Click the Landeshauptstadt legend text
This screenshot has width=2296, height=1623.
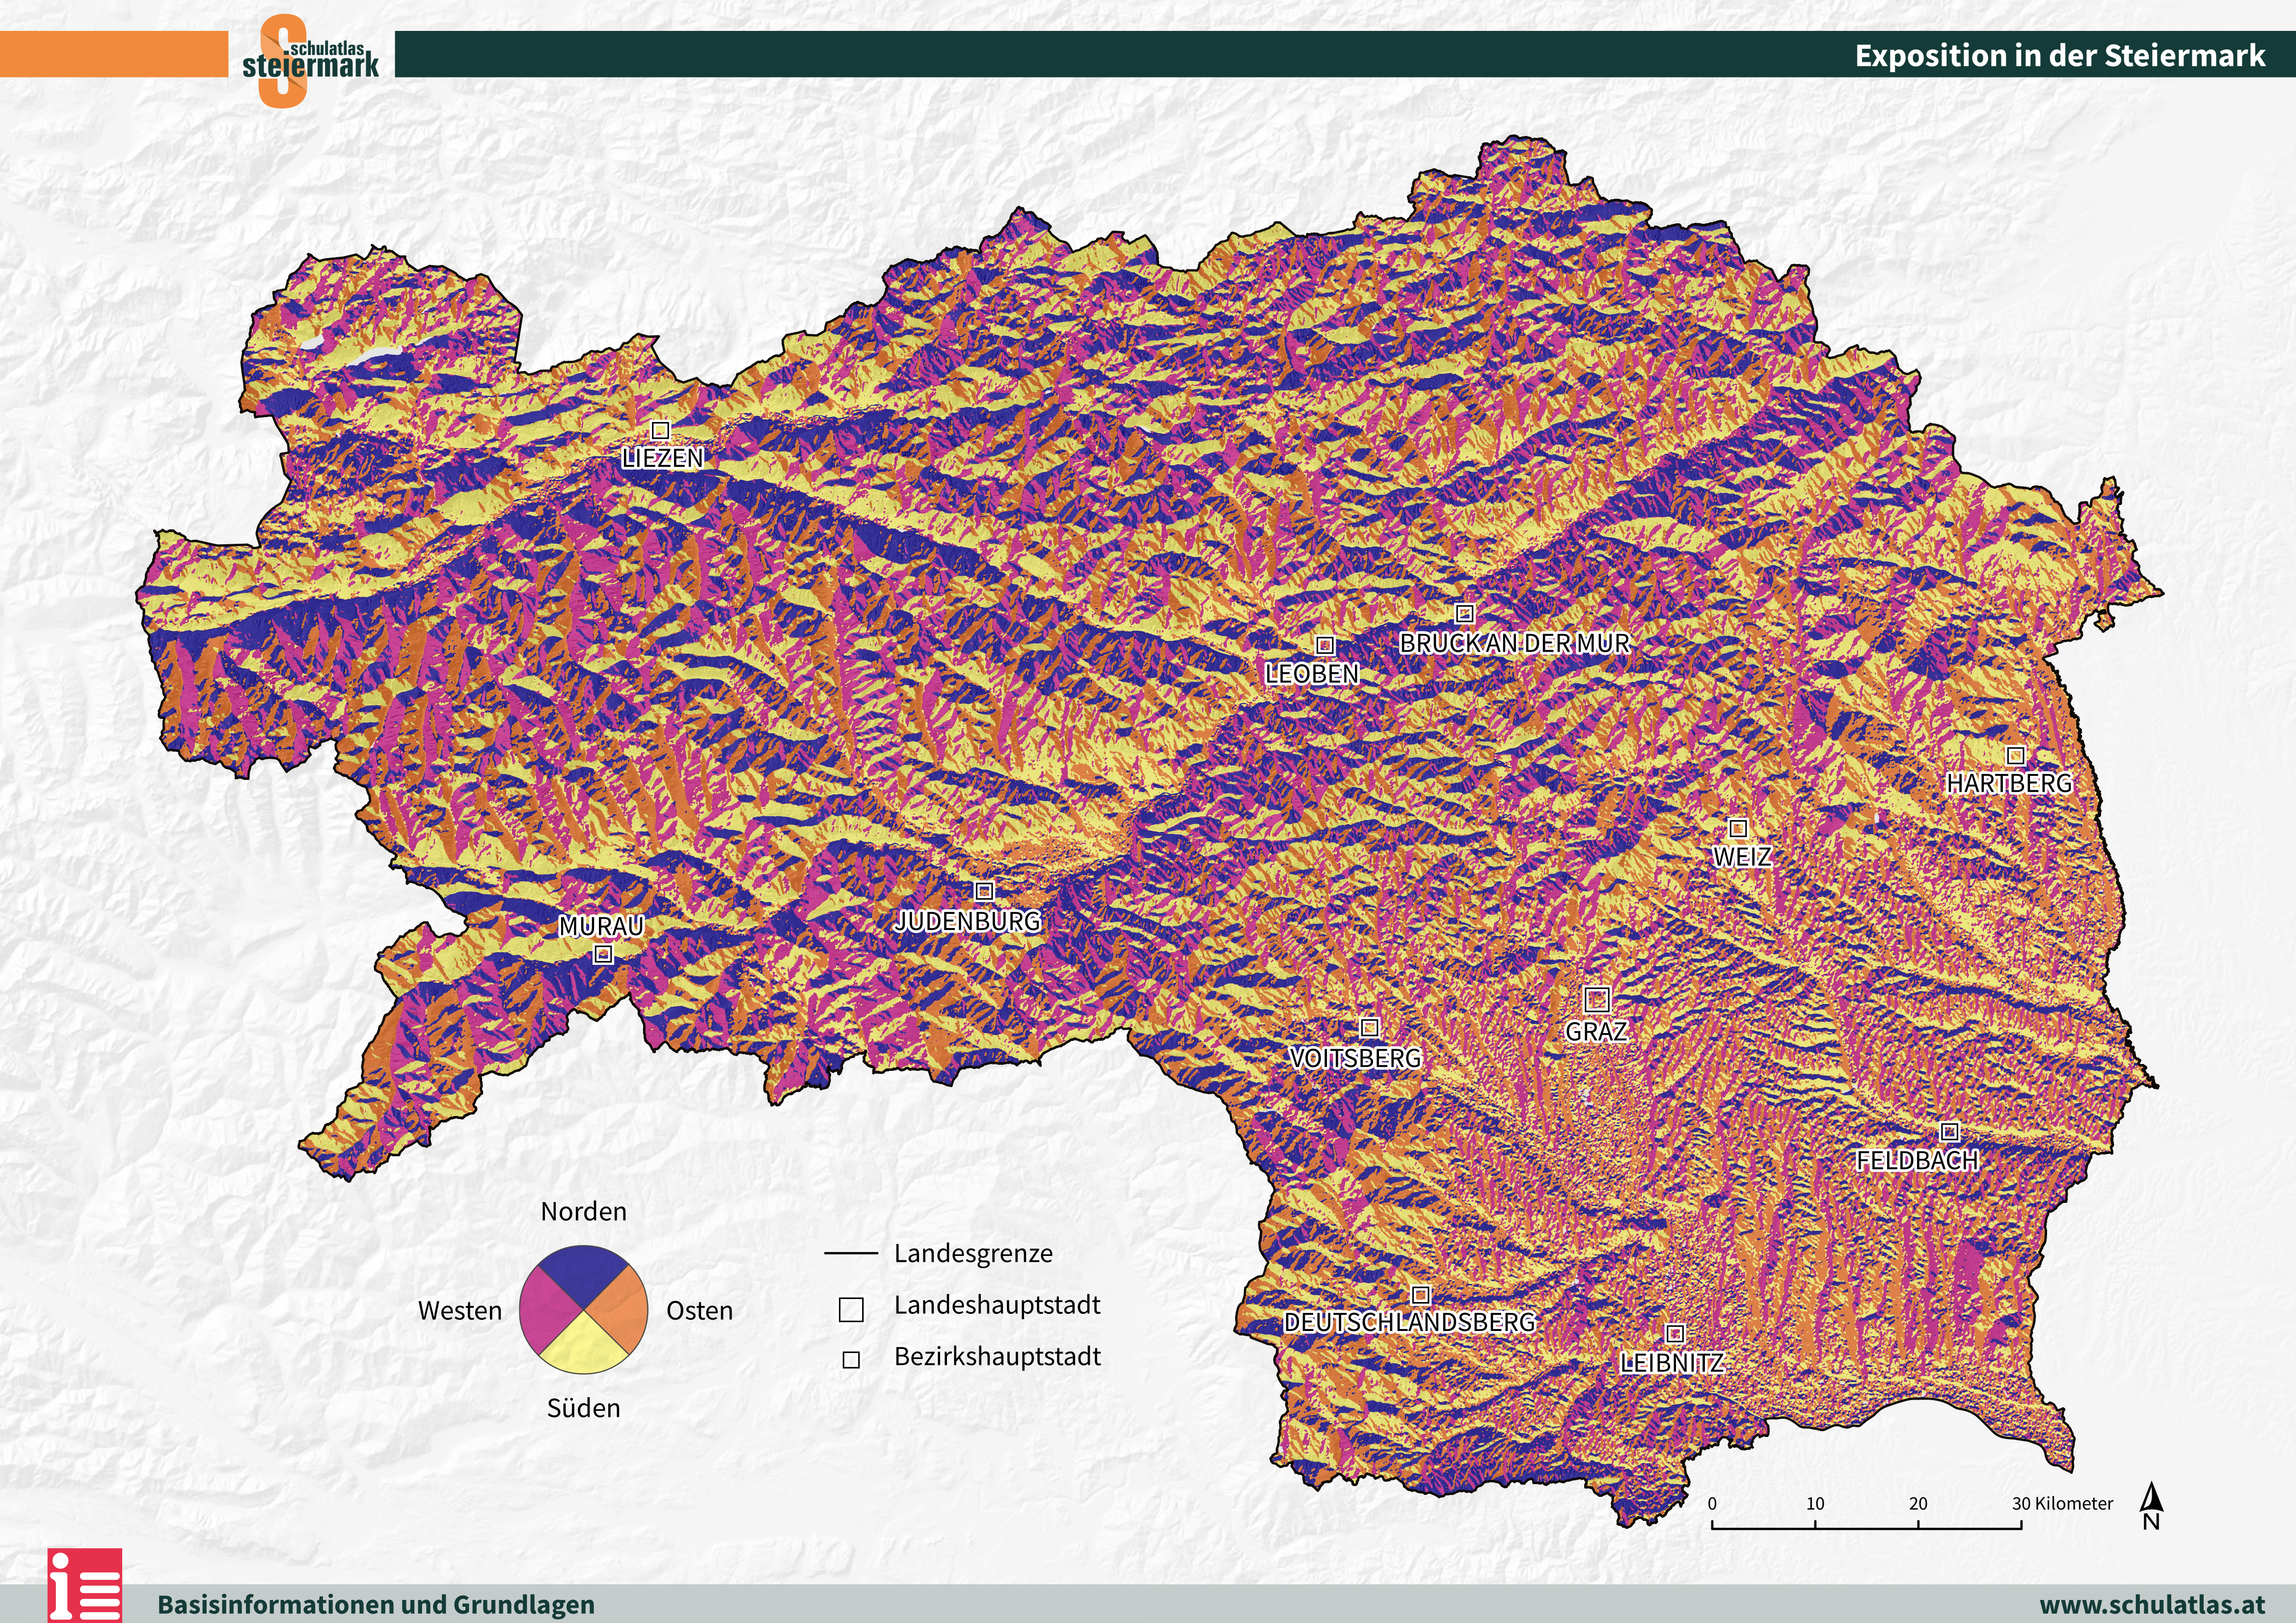pos(997,1305)
